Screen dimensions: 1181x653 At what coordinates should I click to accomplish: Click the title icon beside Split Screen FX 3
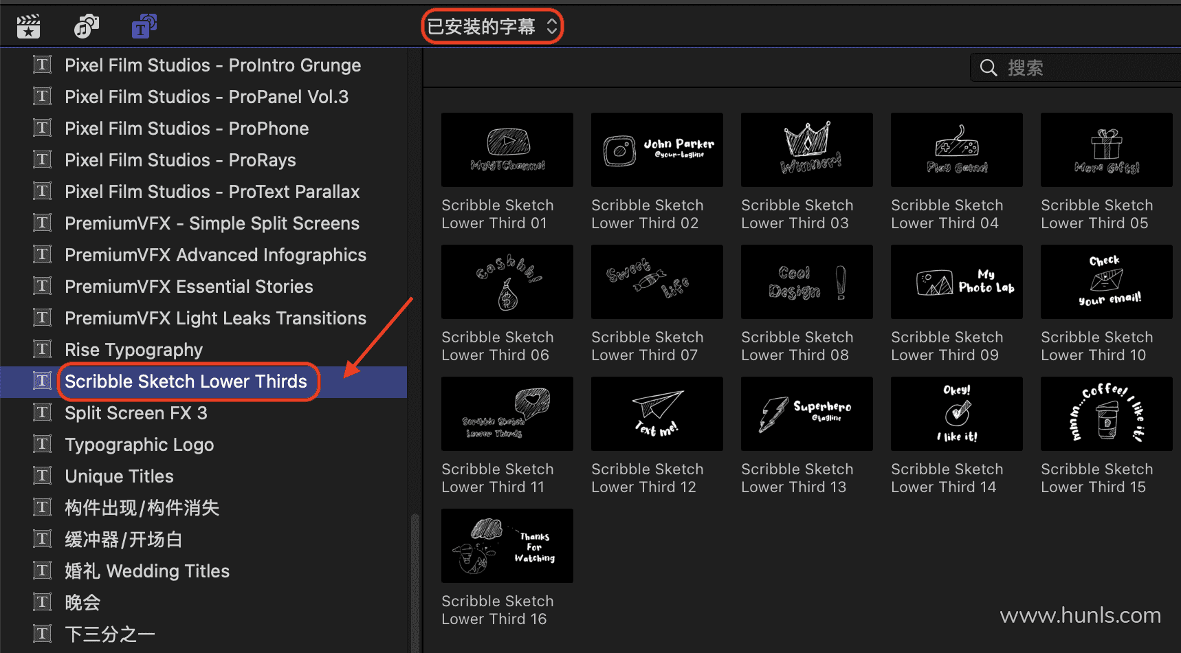[x=43, y=412]
